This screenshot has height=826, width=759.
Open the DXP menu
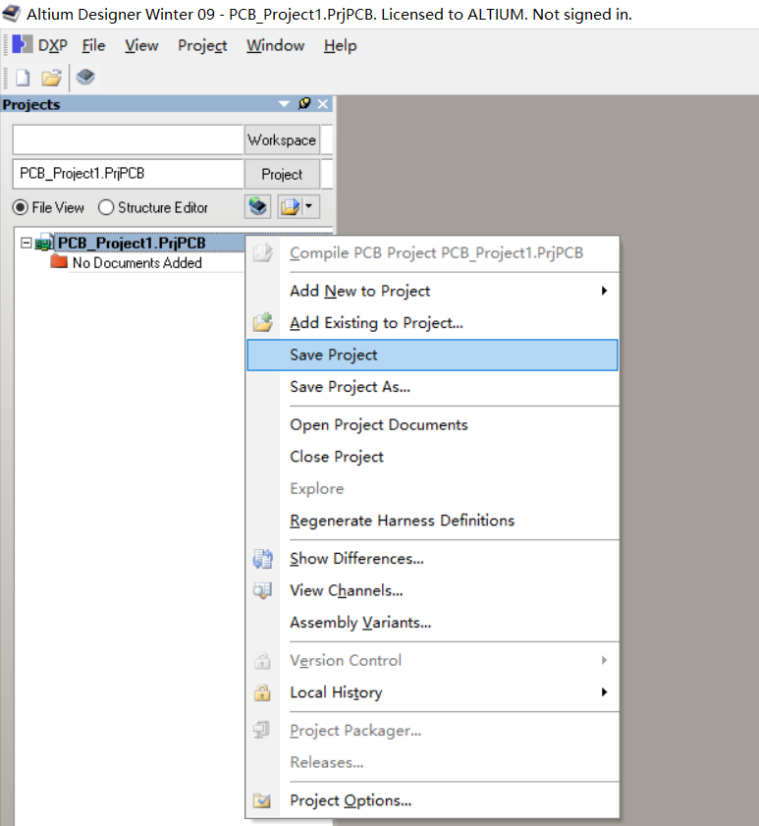click(53, 45)
